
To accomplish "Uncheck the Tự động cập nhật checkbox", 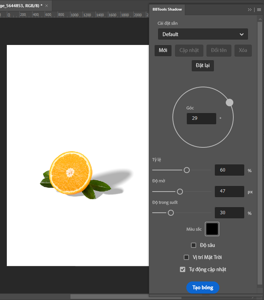I will (183, 269).
